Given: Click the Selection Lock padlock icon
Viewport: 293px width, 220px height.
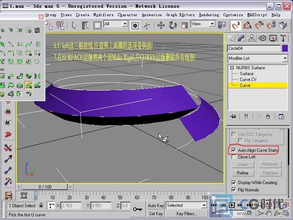Looking at the screenshot, I should pyautogui.click(x=41, y=205).
